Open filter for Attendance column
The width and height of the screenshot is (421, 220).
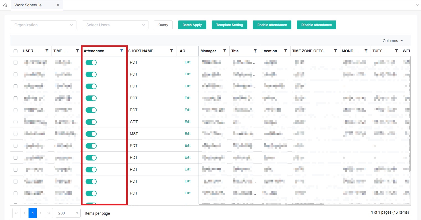[x=122, y=51]
